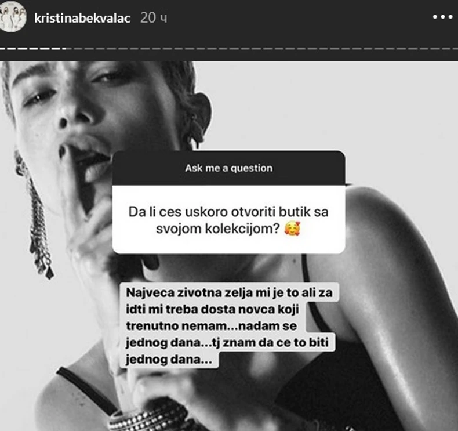Image resolution: width=458 pixels, height=431 pixels.
Task: Click answer line "jednog dana...tj znam da ce to biti"
Action: click(x=227, y=342)
